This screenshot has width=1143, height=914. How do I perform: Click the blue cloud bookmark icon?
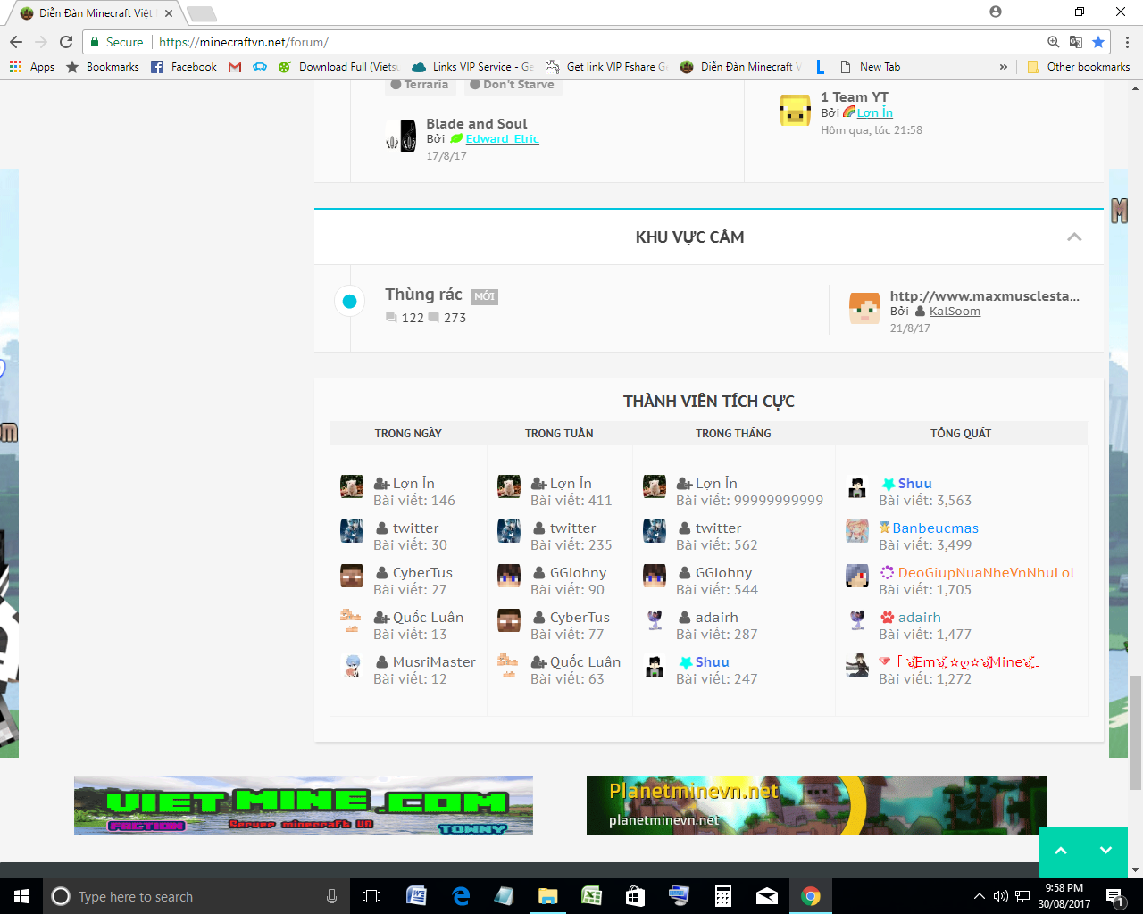[x=260, y=67]
